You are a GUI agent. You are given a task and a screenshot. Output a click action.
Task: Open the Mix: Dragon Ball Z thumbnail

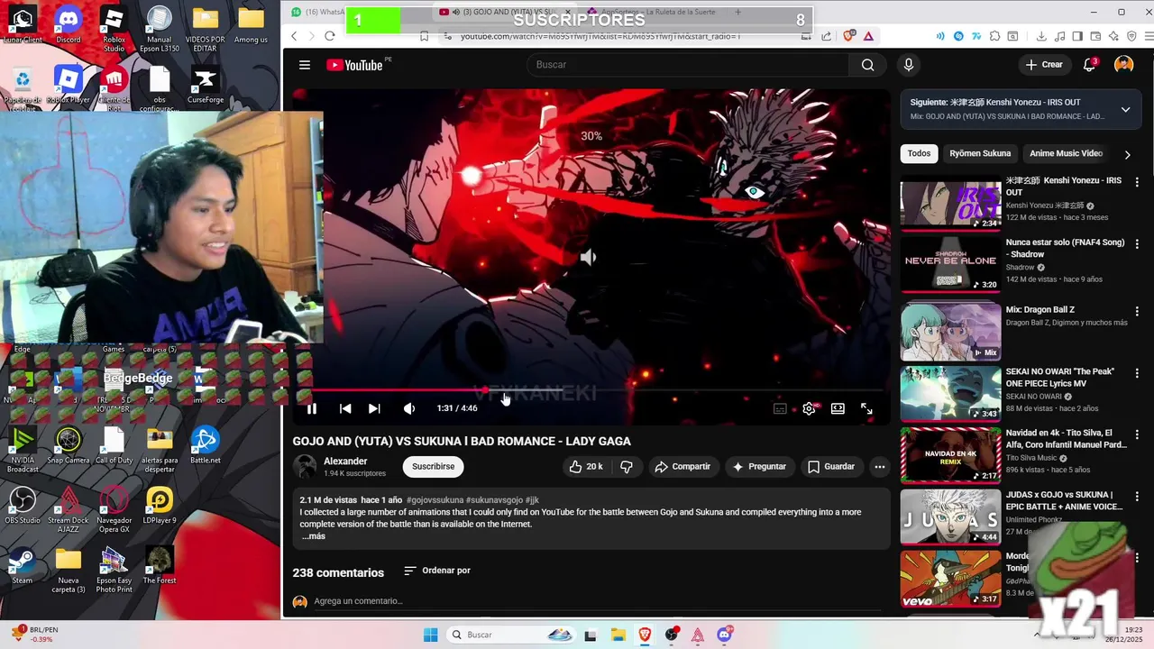[950, 332]
